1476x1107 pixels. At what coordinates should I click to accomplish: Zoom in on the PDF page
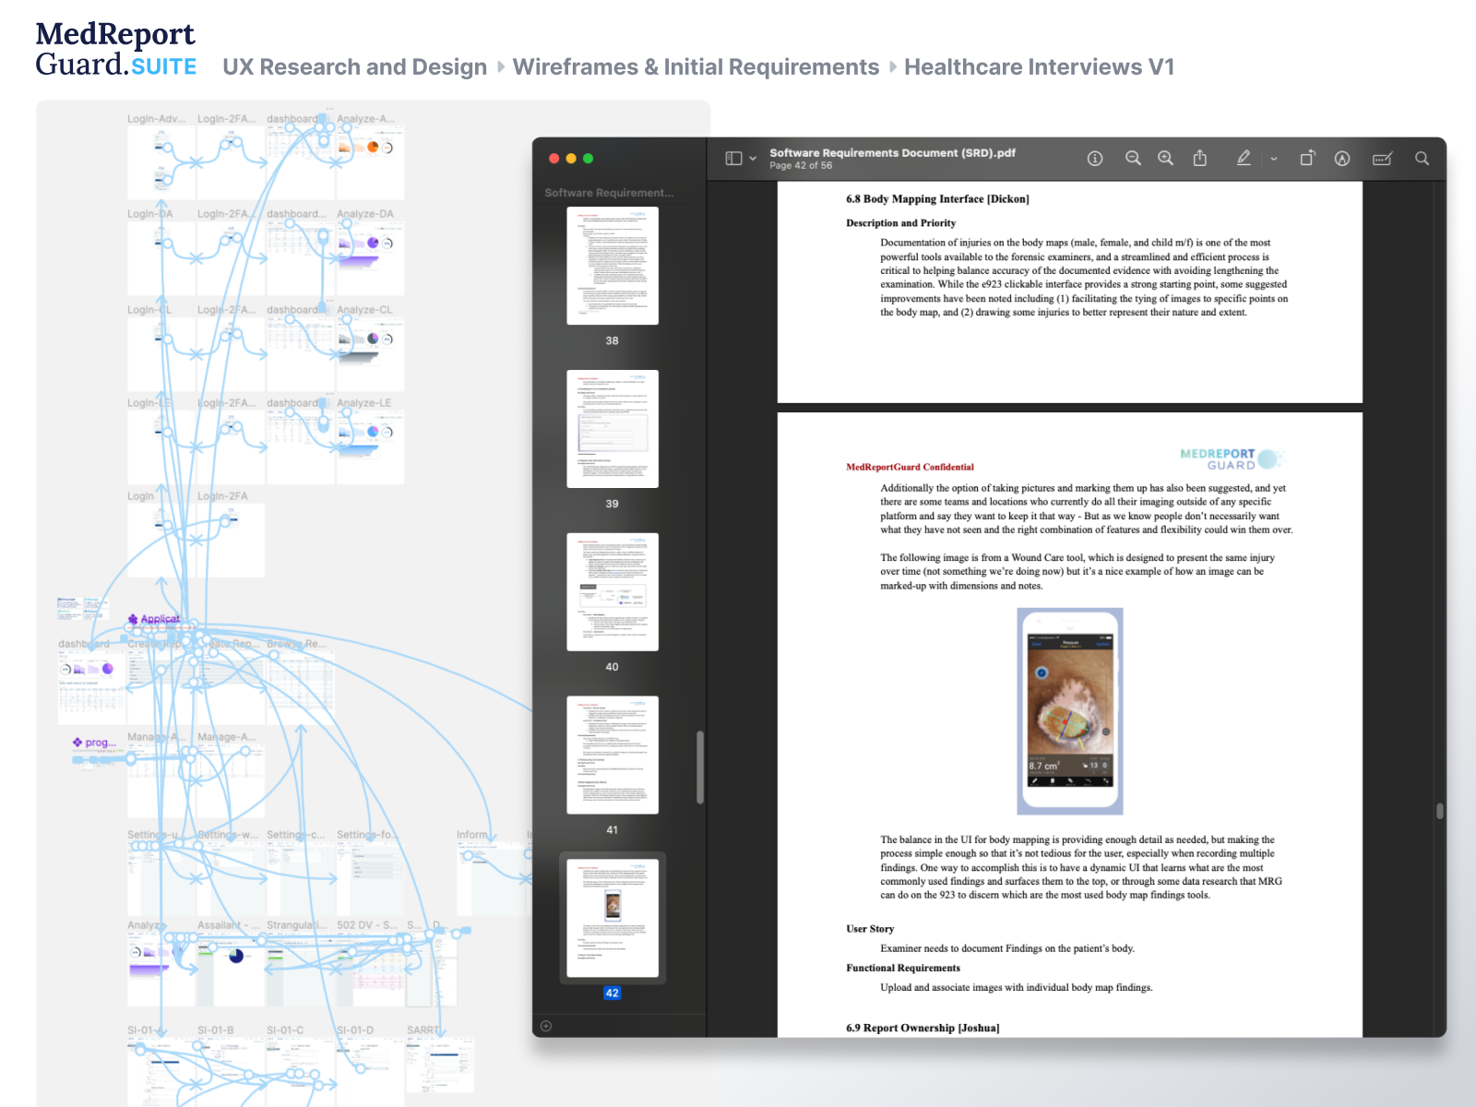click(1166, 159)
